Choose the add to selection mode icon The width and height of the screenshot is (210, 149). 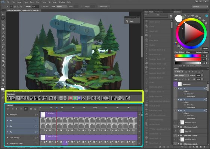pos(15,6)
